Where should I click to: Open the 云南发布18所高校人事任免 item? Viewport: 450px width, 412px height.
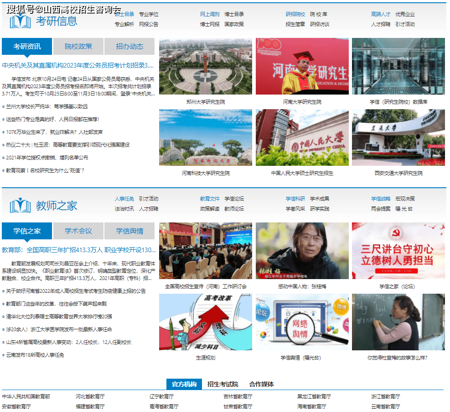35,355
